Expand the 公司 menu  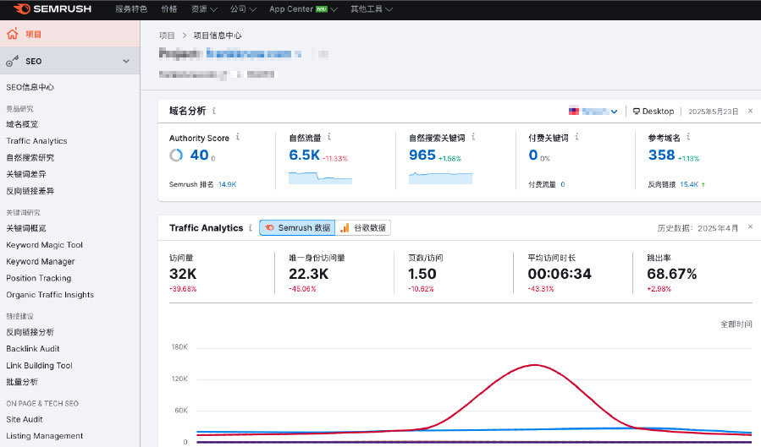click(x=243, y=8)
